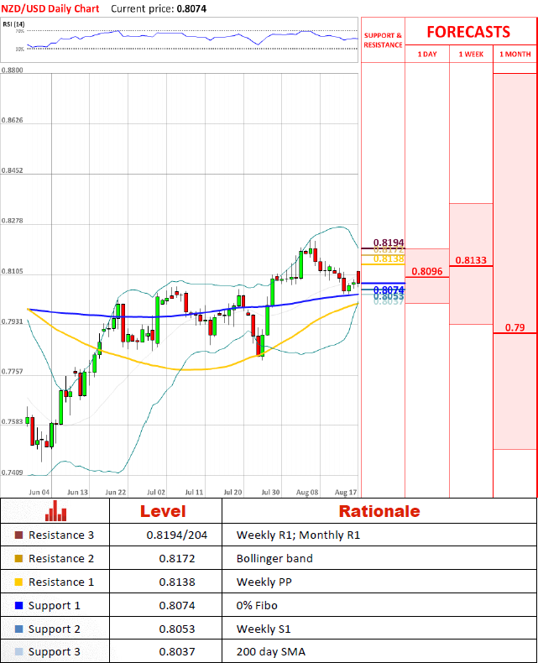538x663 pixels.
Task: Click the Support 3 light blue swatch
Action: pyautogui.click(x=19, y=652)
